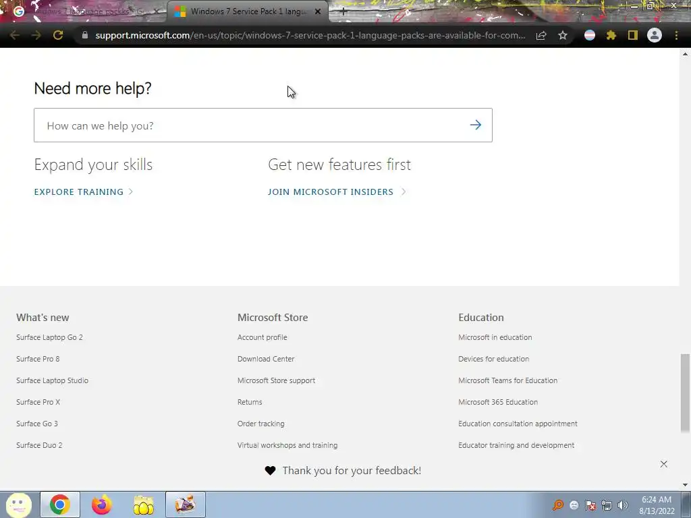Open Virtual workshops and training link
Image resolution: width=691 pixels, height=518 pixels.
click(x=287, y=445)
